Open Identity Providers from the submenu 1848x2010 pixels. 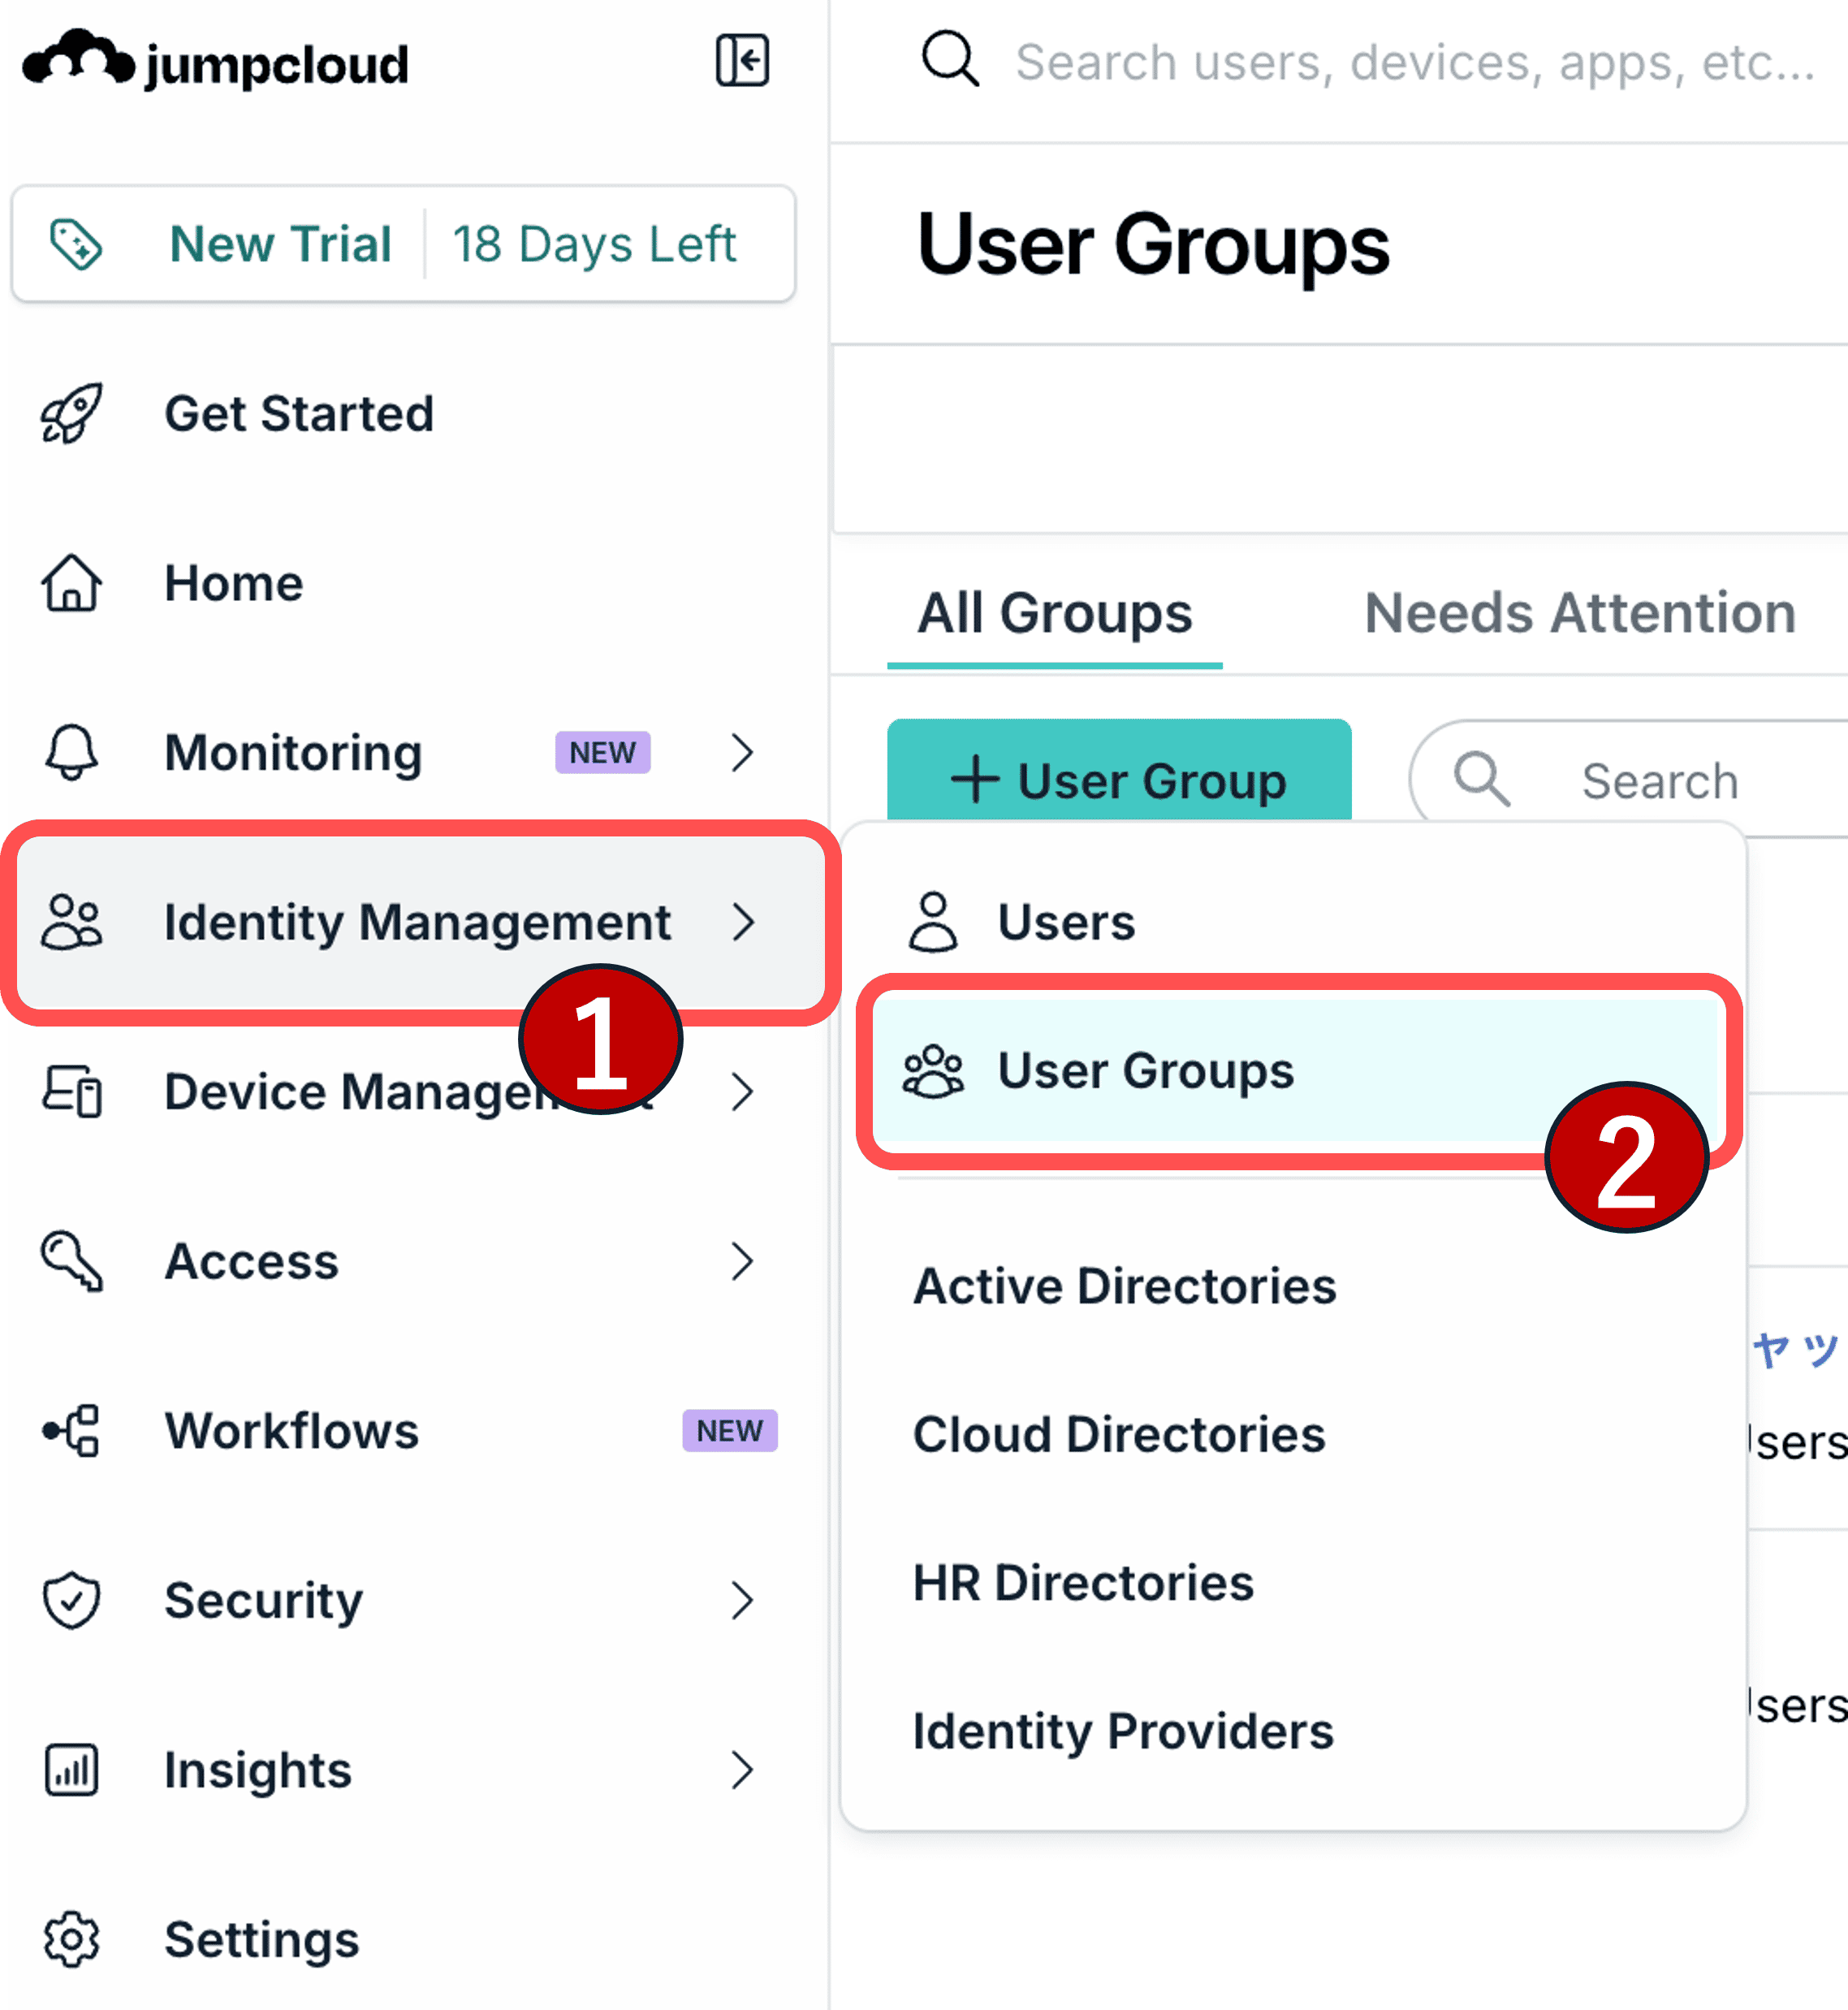click(1123, 1732)
